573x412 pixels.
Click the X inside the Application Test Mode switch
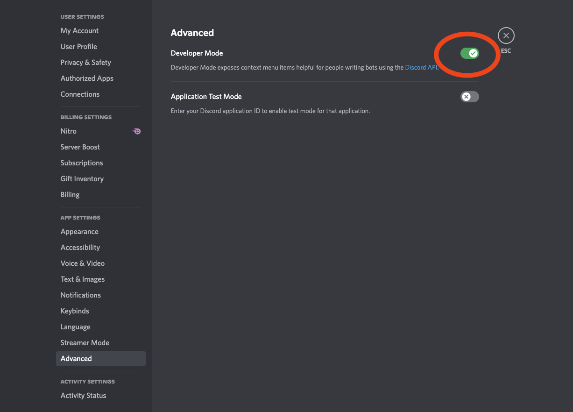[x=465, y=97]
